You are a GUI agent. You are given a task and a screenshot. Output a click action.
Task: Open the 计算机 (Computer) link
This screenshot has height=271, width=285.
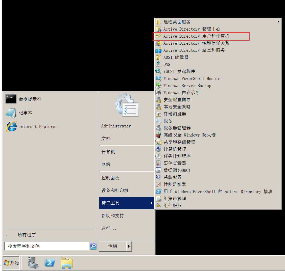point(108,152)
